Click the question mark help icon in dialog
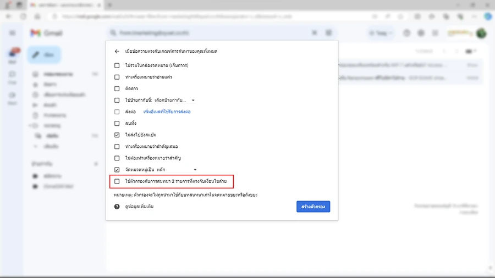The width and height of the screenshot is (495, 278). [x=117, y=207]
